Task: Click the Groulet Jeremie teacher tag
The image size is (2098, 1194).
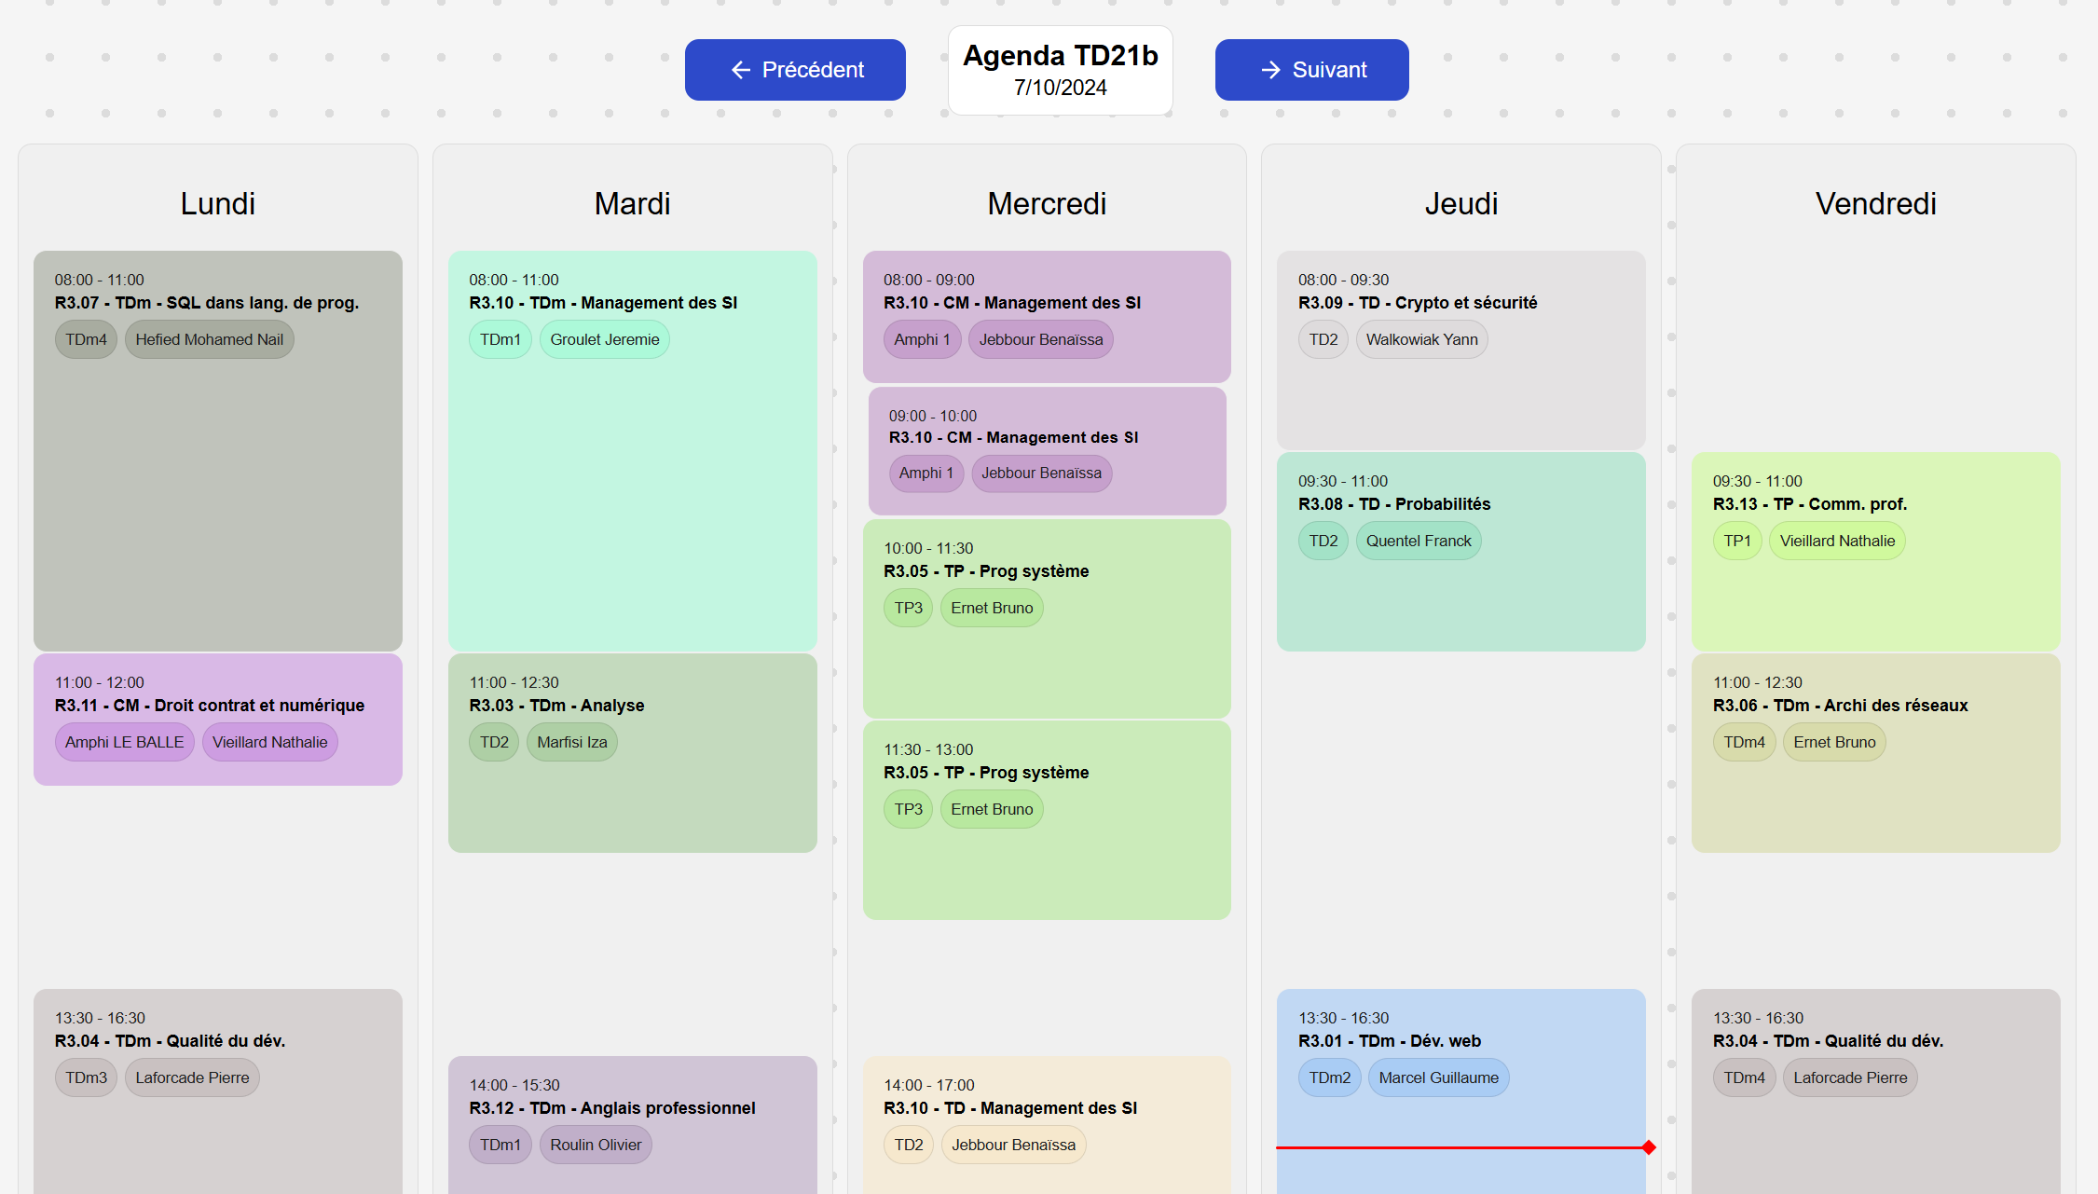Action: pos(604,340)
